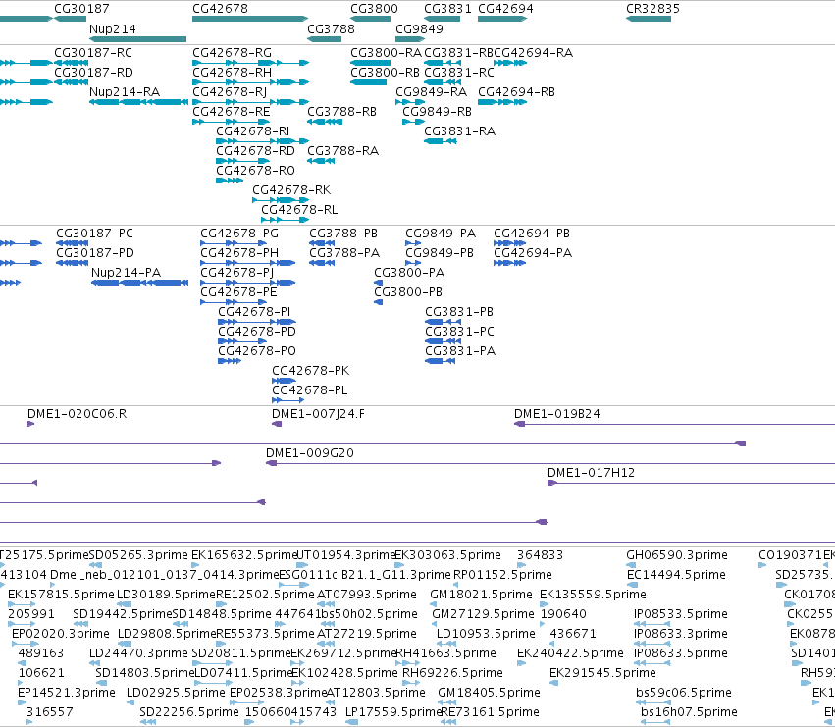Image resolution: width=835 pixels, height=727 pixels.
Task: Select EST GM18405.5prime
Action: click(489, 693)
